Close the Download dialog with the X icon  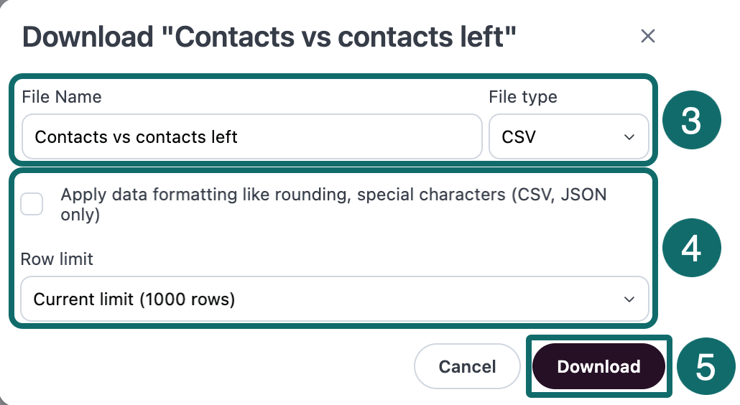(x=647, y=36)
